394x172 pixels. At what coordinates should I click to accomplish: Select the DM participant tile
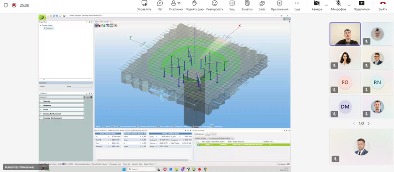pos(345,107)
